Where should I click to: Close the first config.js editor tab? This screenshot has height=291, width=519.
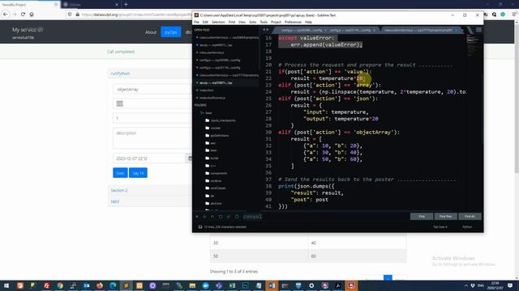(x=325, y=30)
